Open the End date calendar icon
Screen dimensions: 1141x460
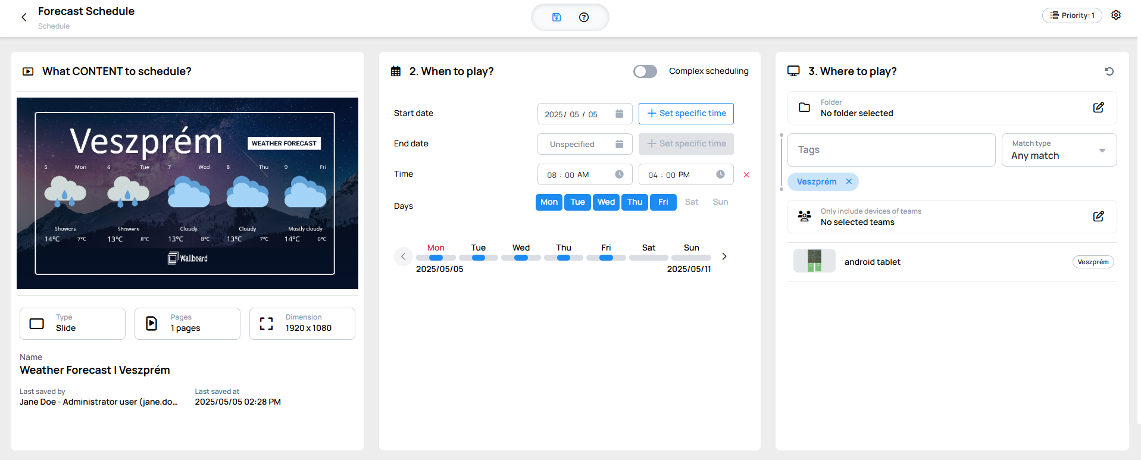click(x=619, y=144)
